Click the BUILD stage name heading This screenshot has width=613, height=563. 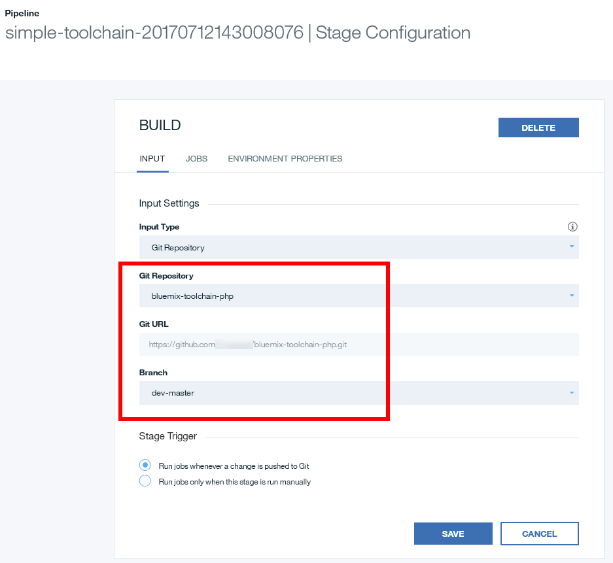(x=160, y=126)
